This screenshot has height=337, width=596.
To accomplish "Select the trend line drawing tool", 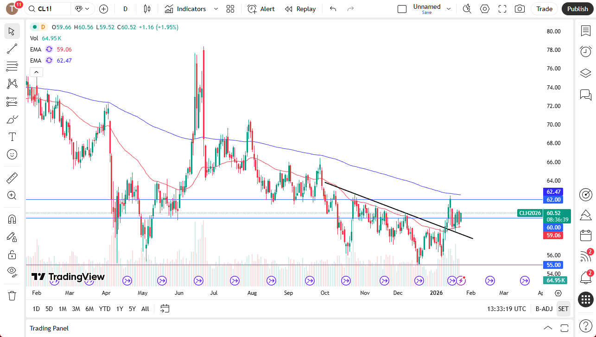I will (x=12, y=49).
